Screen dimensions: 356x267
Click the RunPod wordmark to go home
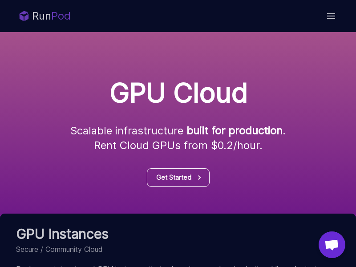(x=51, y=16)
